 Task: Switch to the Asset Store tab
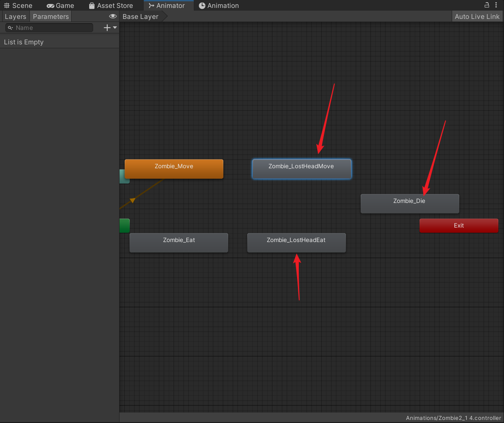[110, 6]
